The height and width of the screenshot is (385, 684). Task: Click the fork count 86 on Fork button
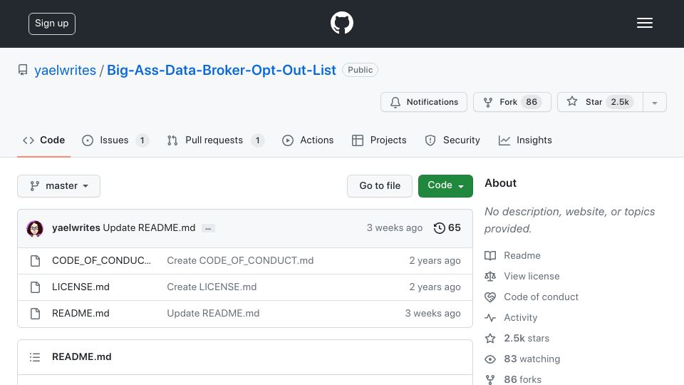pyautogui.click(x=532, y=102)
